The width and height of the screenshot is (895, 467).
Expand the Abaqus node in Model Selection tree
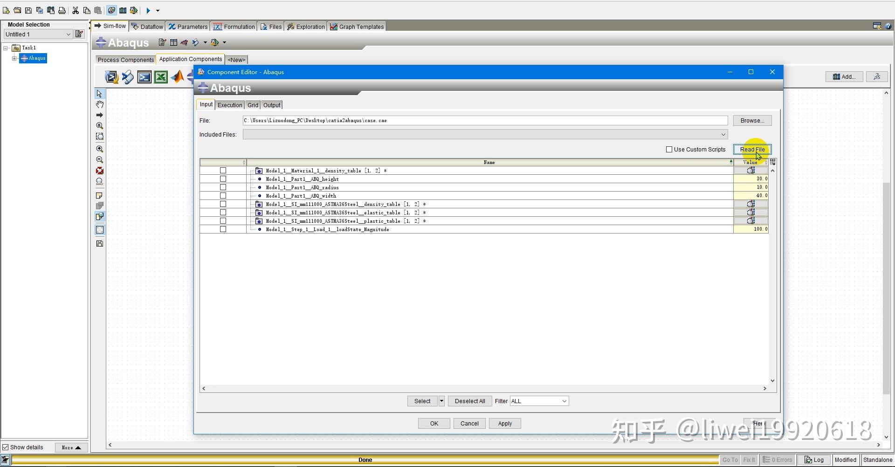point(14,58)
